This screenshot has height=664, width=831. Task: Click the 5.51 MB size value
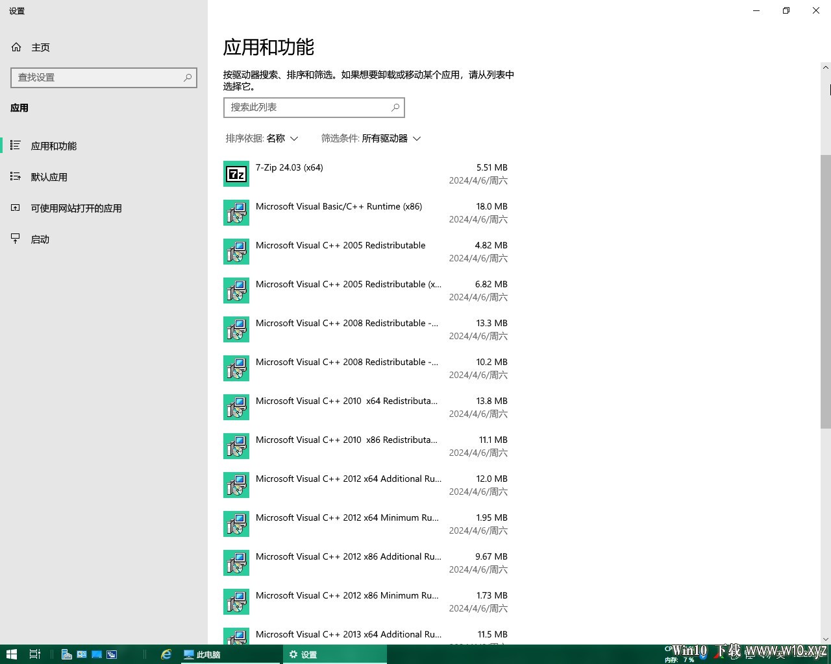tap(492, 167)
